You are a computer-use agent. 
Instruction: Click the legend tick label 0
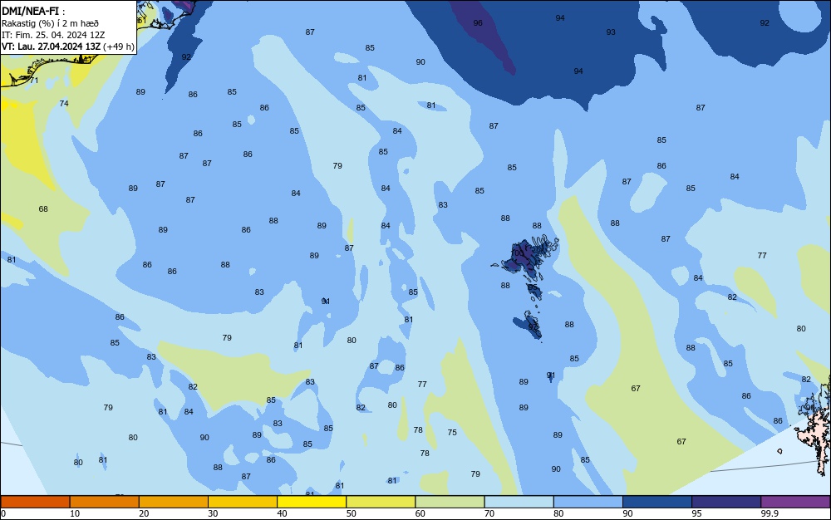[x=3, y=513]
